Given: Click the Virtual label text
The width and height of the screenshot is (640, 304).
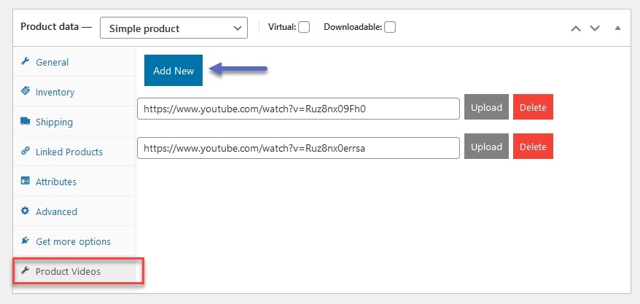Looking at the screenshot, I should [x=281, y=28].
